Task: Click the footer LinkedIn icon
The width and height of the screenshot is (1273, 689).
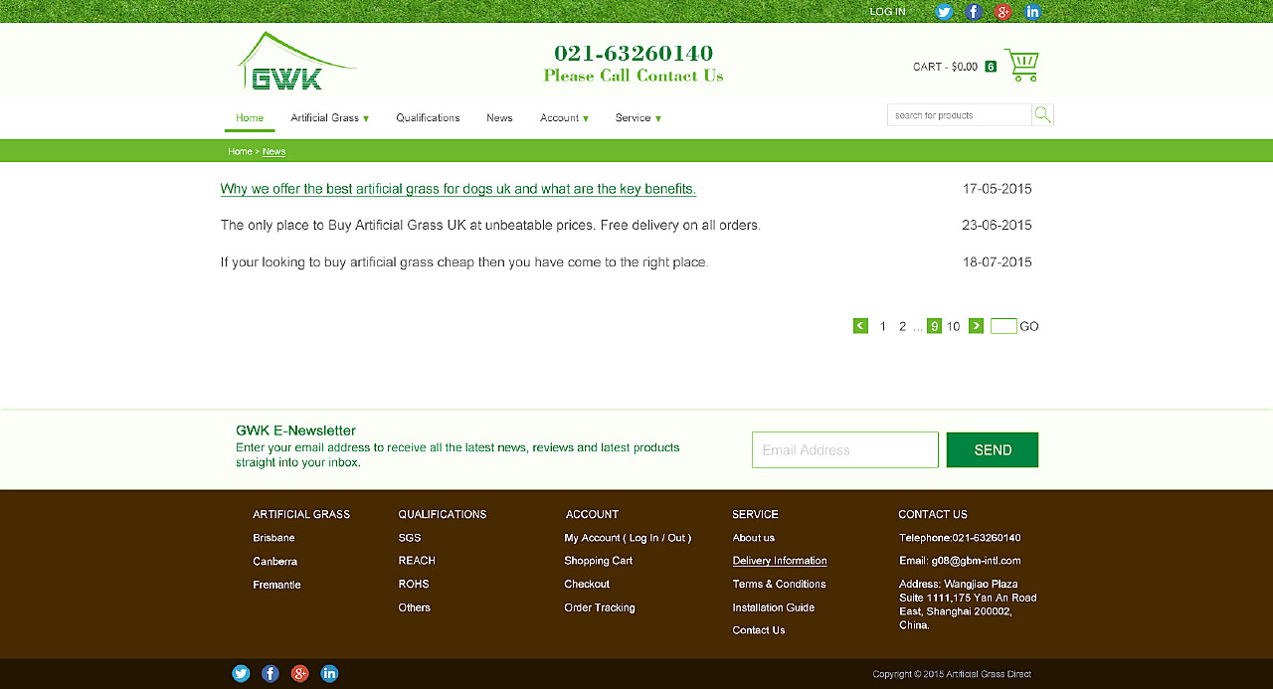Action: coord(329,674)
